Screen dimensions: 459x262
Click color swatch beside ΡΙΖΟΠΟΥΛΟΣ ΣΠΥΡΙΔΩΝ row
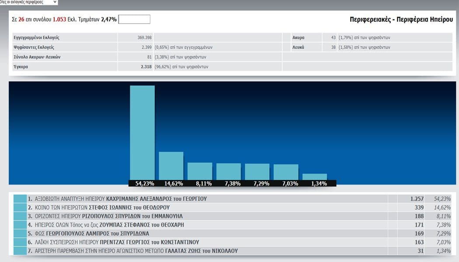pyautogui.click(x=20, y=216)
